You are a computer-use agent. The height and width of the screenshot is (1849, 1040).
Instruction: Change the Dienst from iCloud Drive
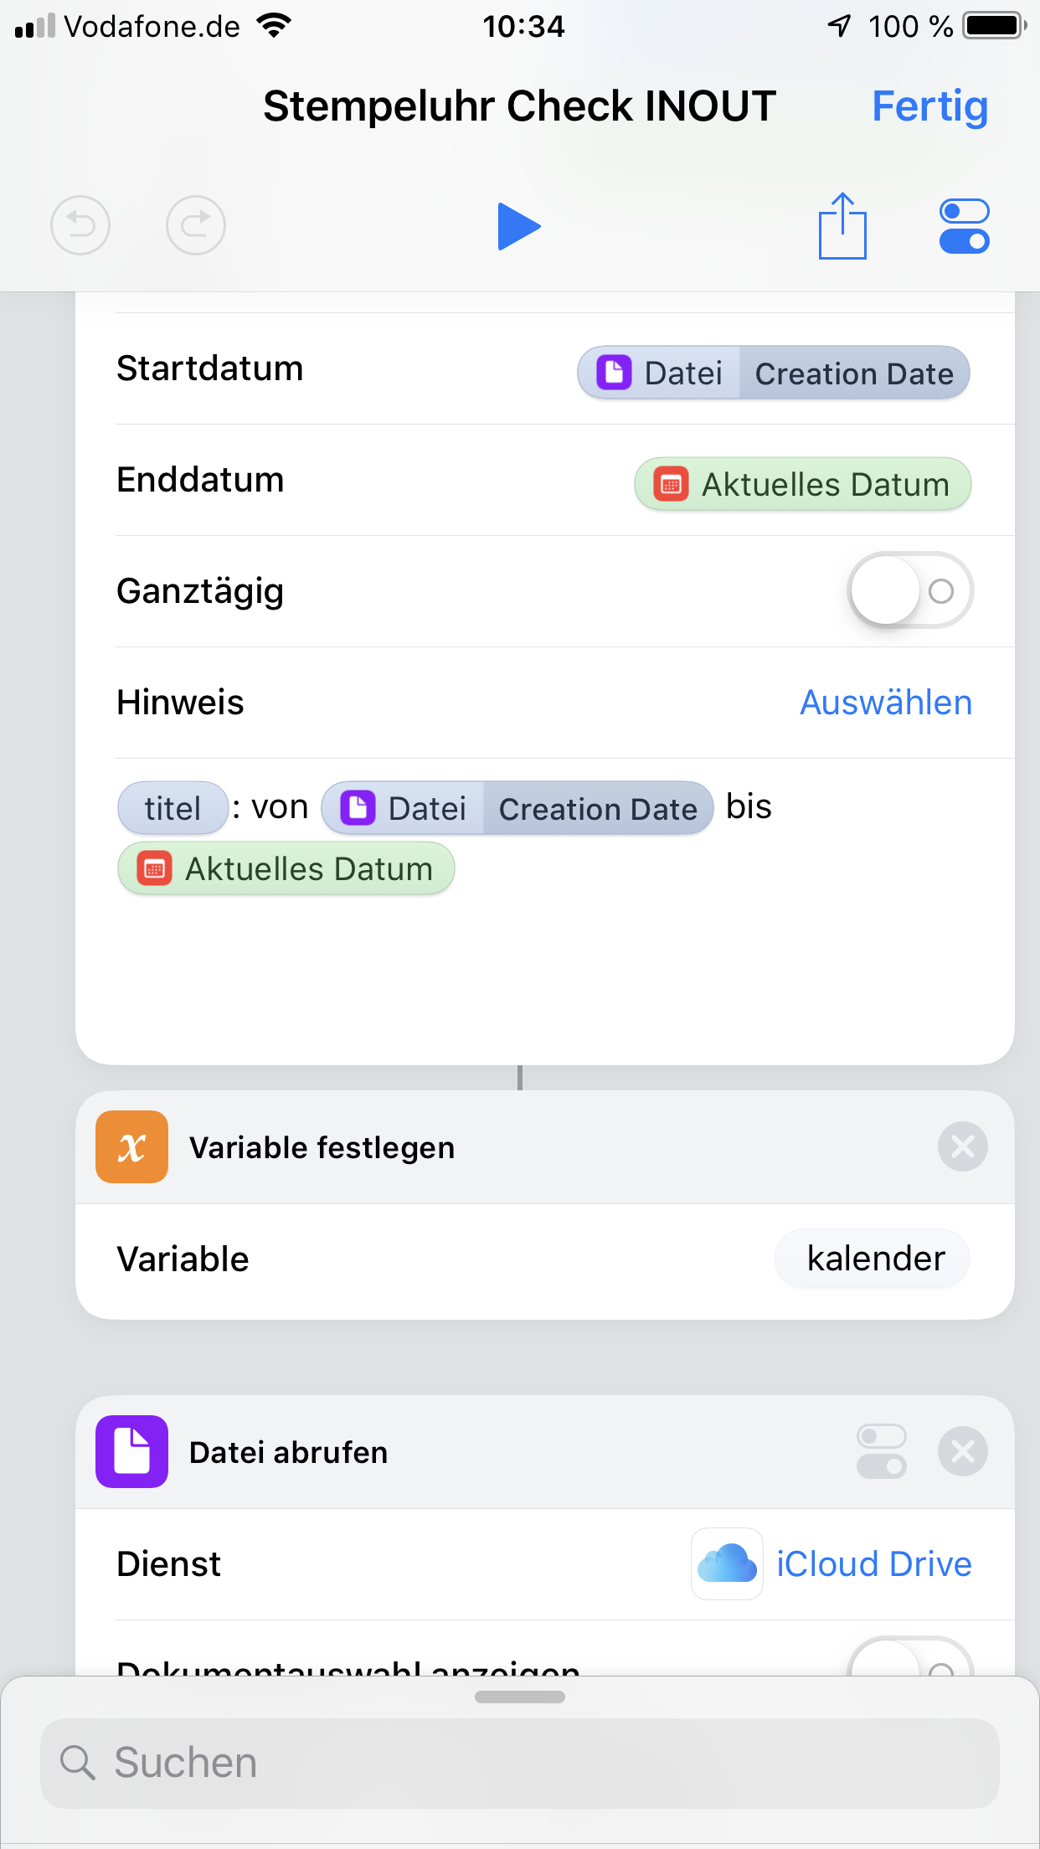(x=873, y=1564)
